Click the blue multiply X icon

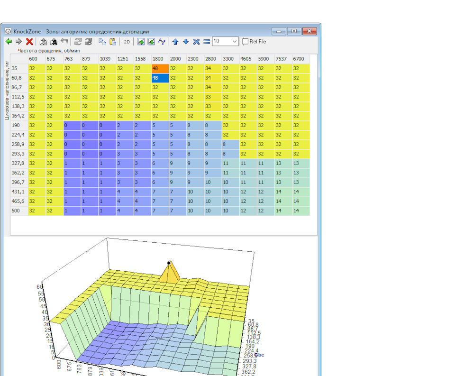pyautogui.click(x=196, y=42)
